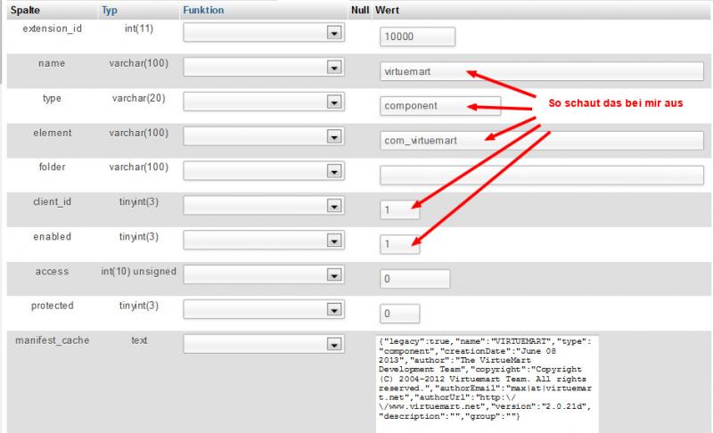Viewport: 713px width, 433px height.
Task: Open the function selector for type row
Action: tap(263, 102)
